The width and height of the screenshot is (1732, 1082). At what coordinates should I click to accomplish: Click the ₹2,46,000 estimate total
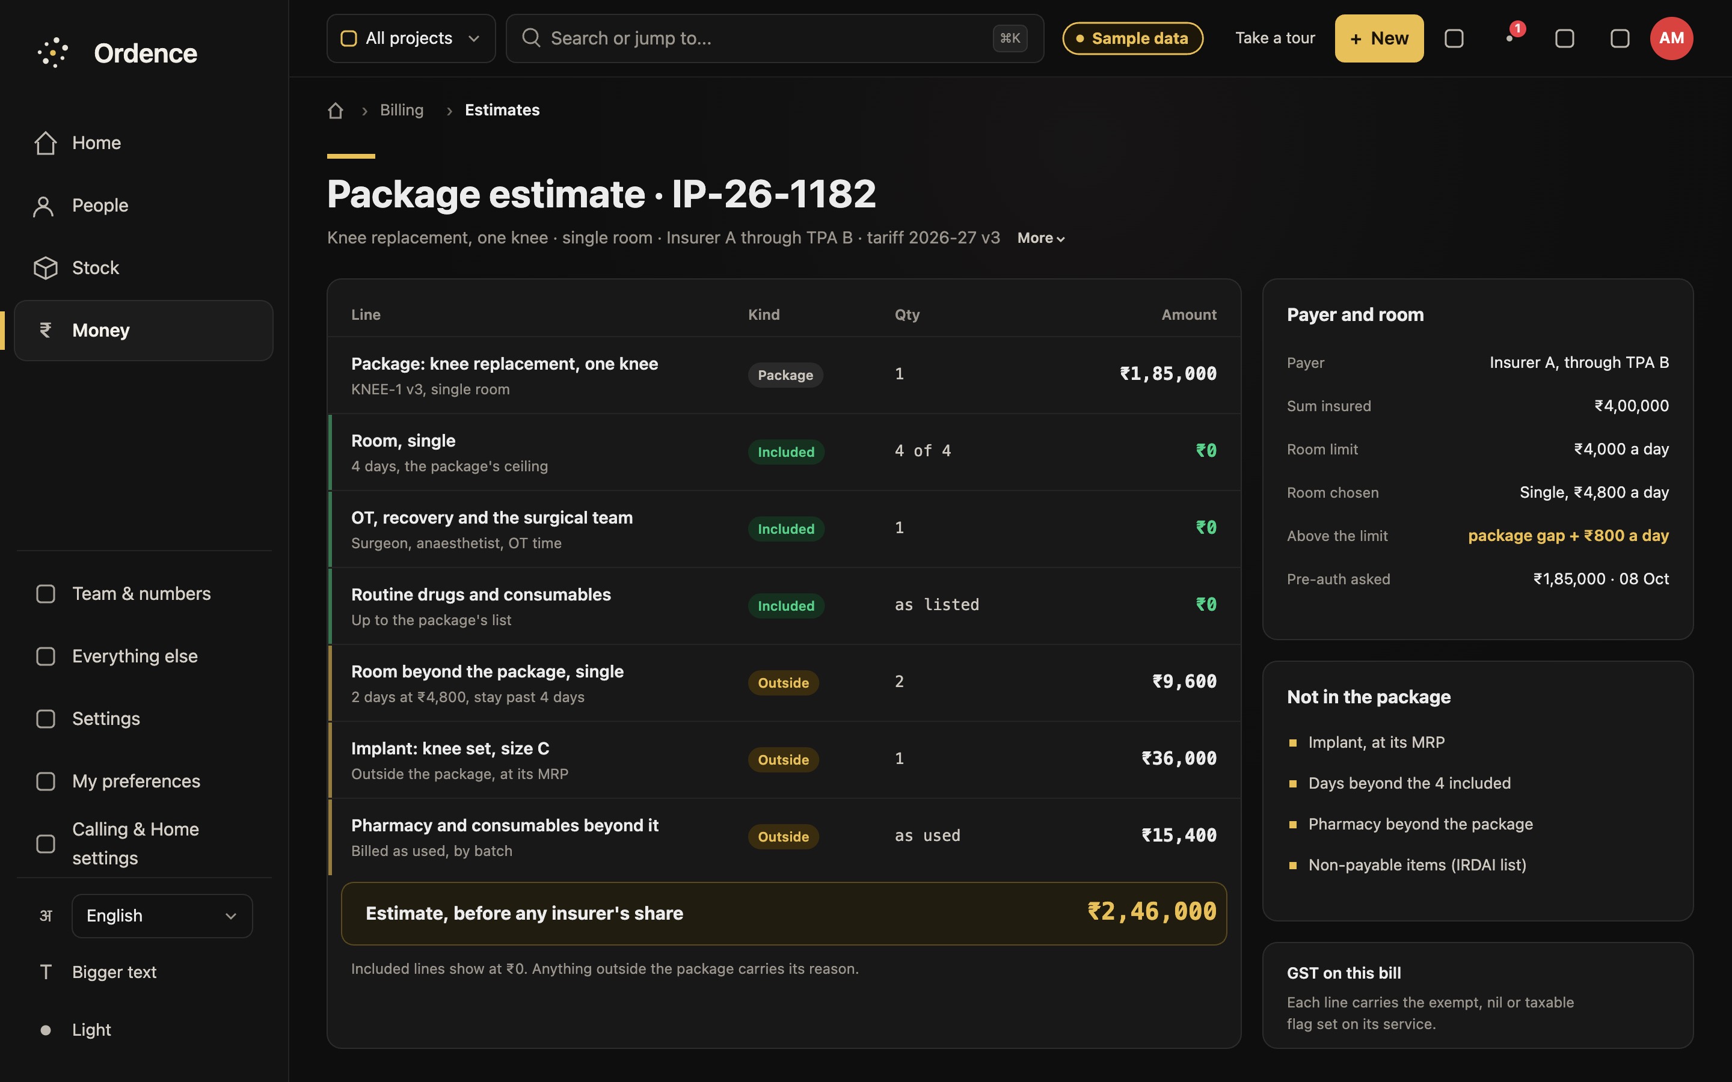(1152, 912)
